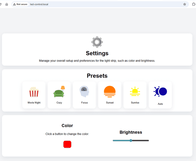
Task: Select the yellow Sunrise preset icon
Action: [x=135, y=91]
